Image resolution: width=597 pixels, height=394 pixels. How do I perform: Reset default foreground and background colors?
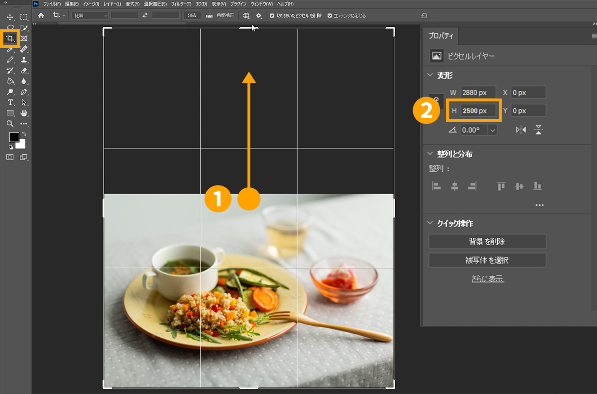pyautogui.click(x=11, y=147)
